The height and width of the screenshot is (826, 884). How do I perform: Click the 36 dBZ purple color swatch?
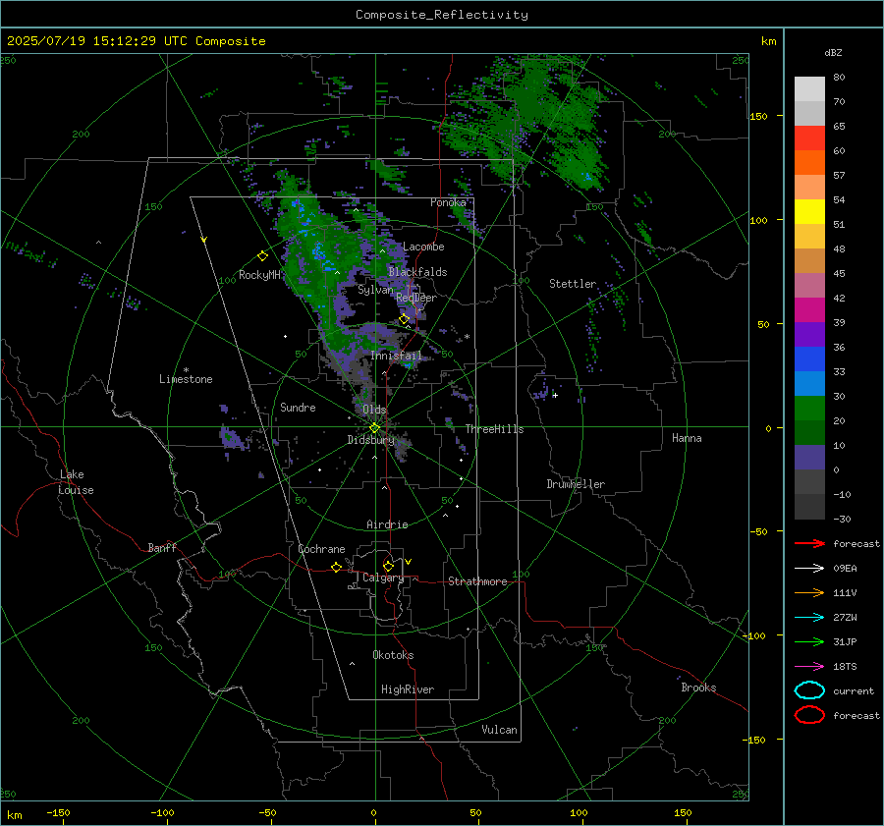(x=809, y=334)
